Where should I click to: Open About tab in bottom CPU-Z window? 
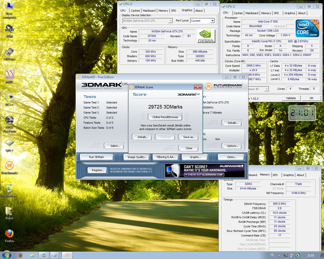click(300, 175)
